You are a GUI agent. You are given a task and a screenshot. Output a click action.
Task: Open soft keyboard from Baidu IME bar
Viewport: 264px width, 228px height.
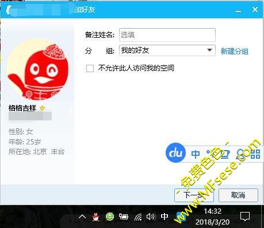pos(225,154)
